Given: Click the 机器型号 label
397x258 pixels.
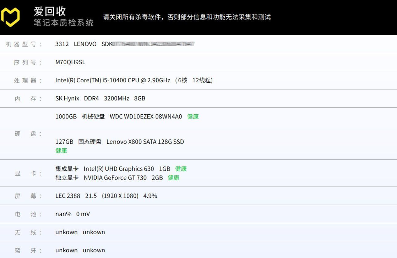Looking at the screenshot, I should [x=23, y=44].
